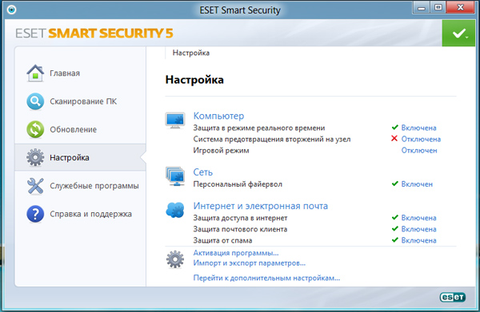Screen dimensions: 480x312
Task: Toggle personal firewall via Включен status
Action: coord(417,184)
